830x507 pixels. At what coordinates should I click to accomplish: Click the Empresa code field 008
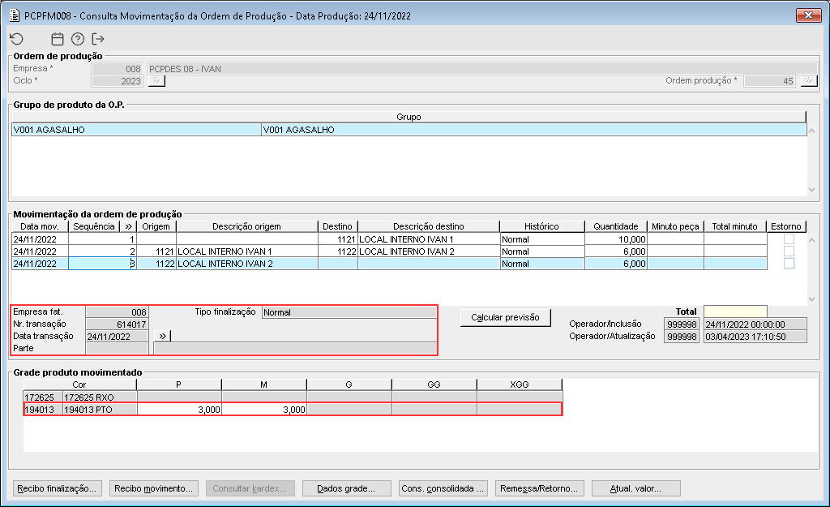pyautogui.click(x=117, y=69)
